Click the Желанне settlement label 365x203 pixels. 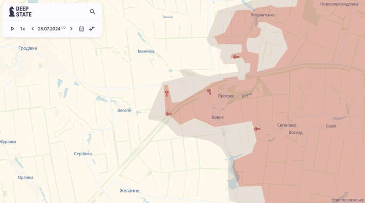click(129, 191)
